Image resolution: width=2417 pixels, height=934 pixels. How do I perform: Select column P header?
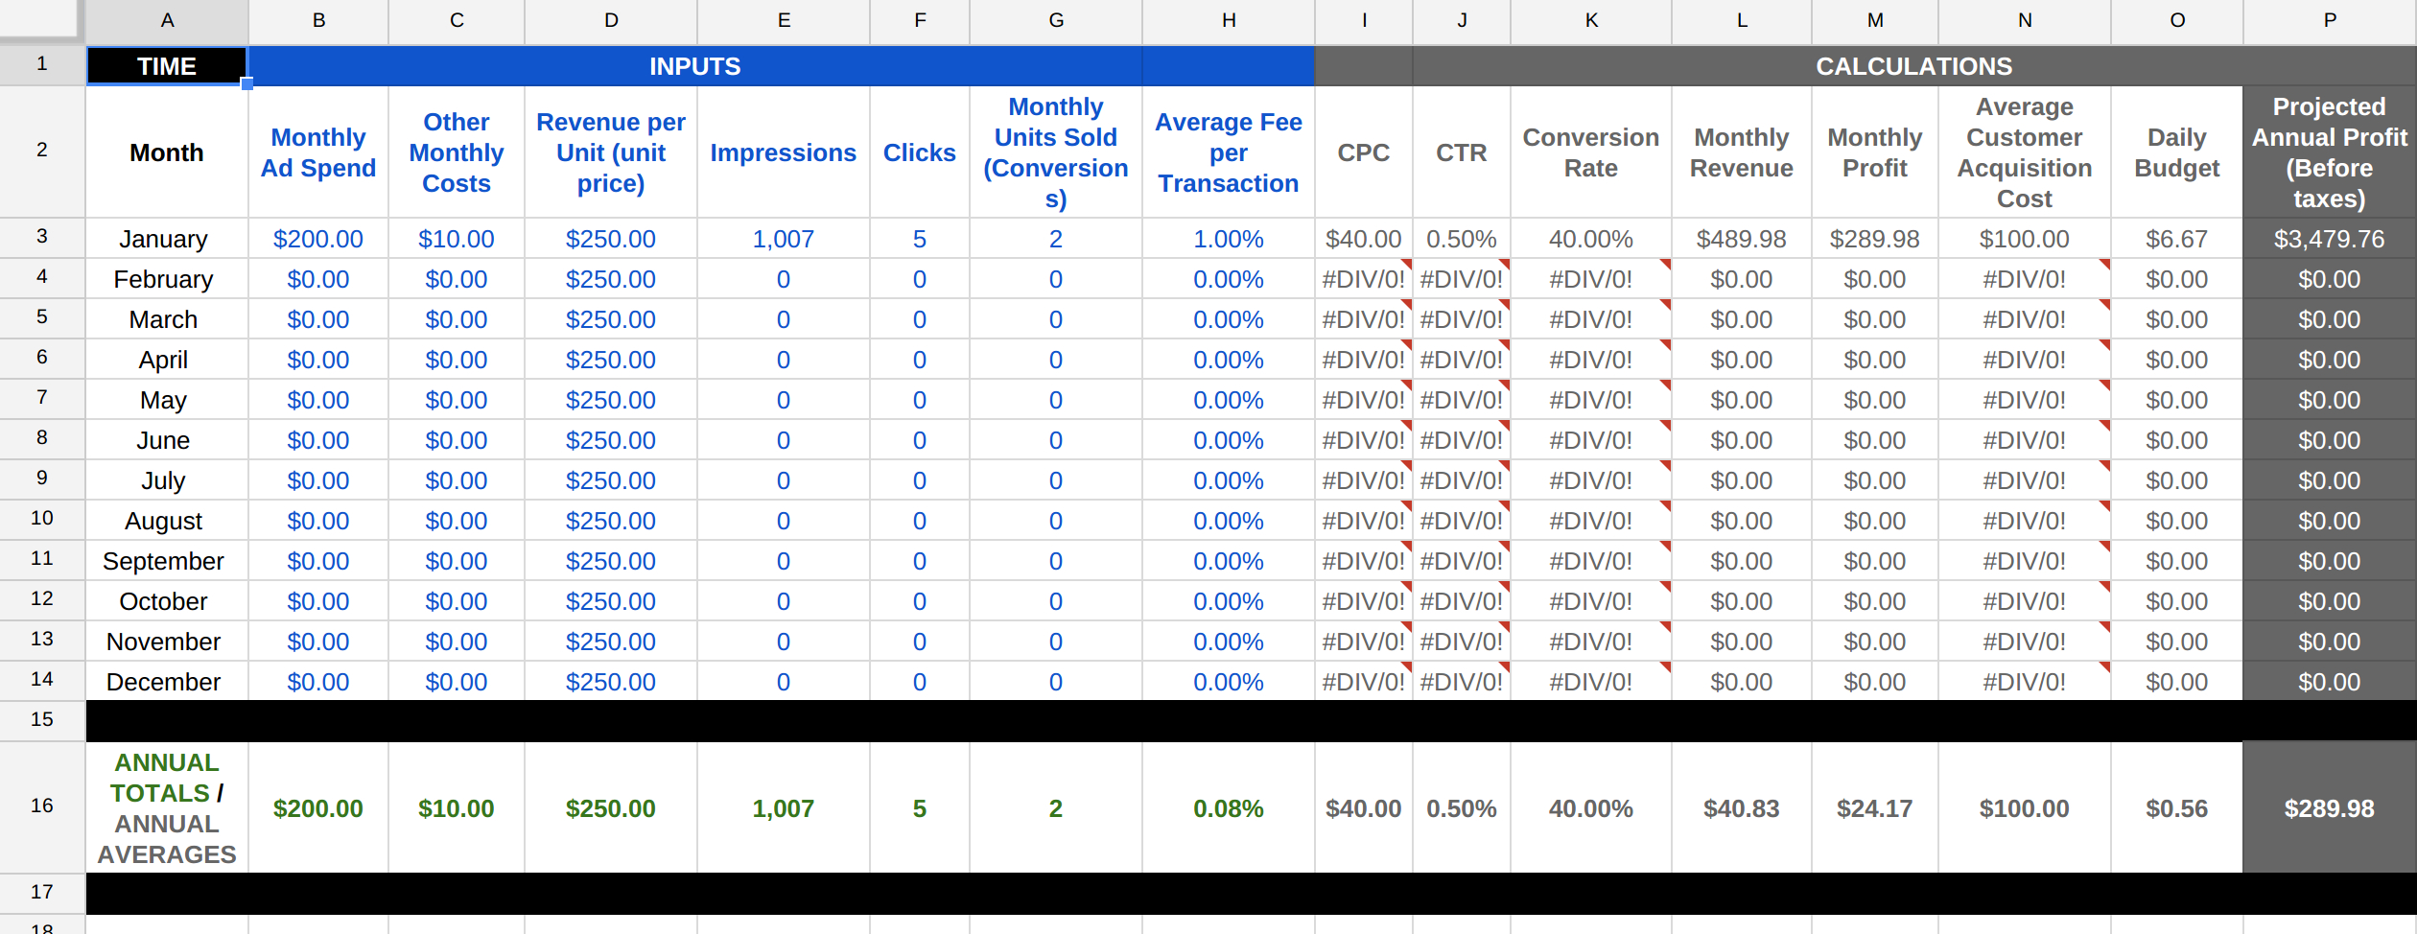pos(2329,21)
